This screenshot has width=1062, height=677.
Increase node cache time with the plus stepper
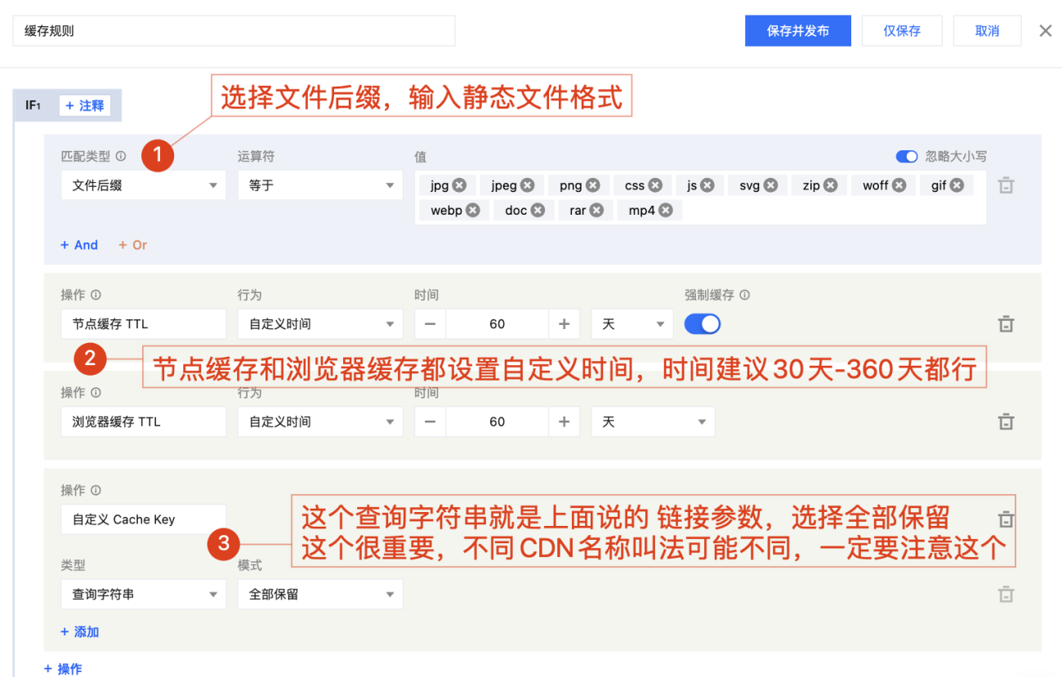564,324
